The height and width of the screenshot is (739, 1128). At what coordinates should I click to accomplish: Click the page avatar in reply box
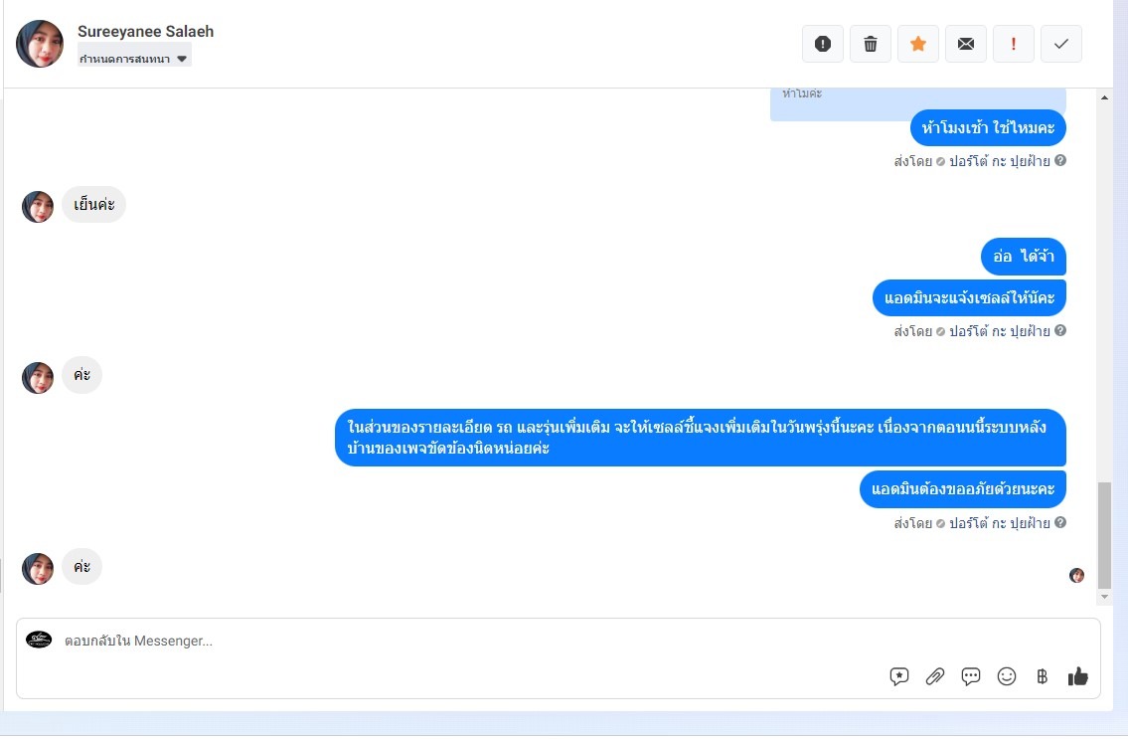point(39,640)
